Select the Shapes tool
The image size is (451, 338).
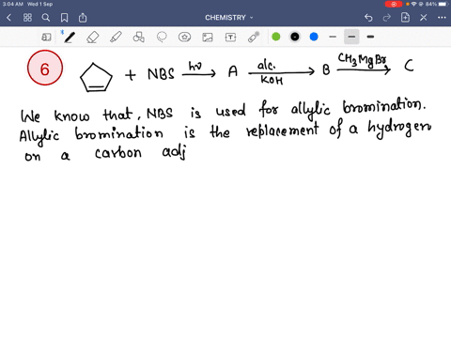tap(139, 37)
